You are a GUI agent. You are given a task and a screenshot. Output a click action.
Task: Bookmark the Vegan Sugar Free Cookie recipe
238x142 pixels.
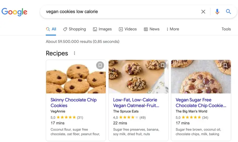225,65
